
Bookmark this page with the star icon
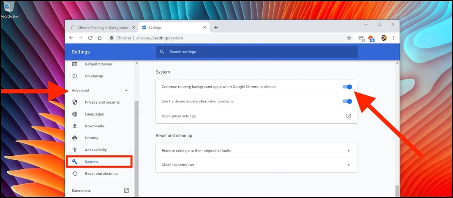349,38
